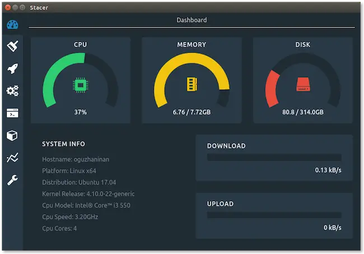Click the red disk drive icon
The height and width of the screenshot is (254, 364).
coord(303,84)
